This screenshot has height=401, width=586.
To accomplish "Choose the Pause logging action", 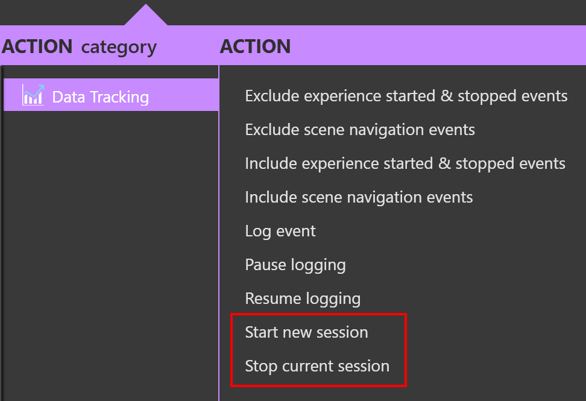I will [x=295, y=265].
